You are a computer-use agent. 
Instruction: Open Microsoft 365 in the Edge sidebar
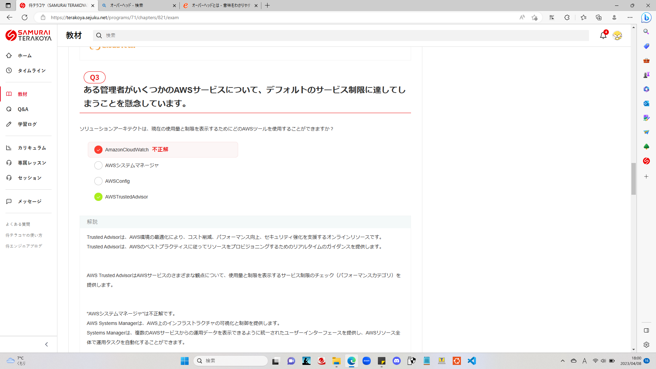[646, 89]
